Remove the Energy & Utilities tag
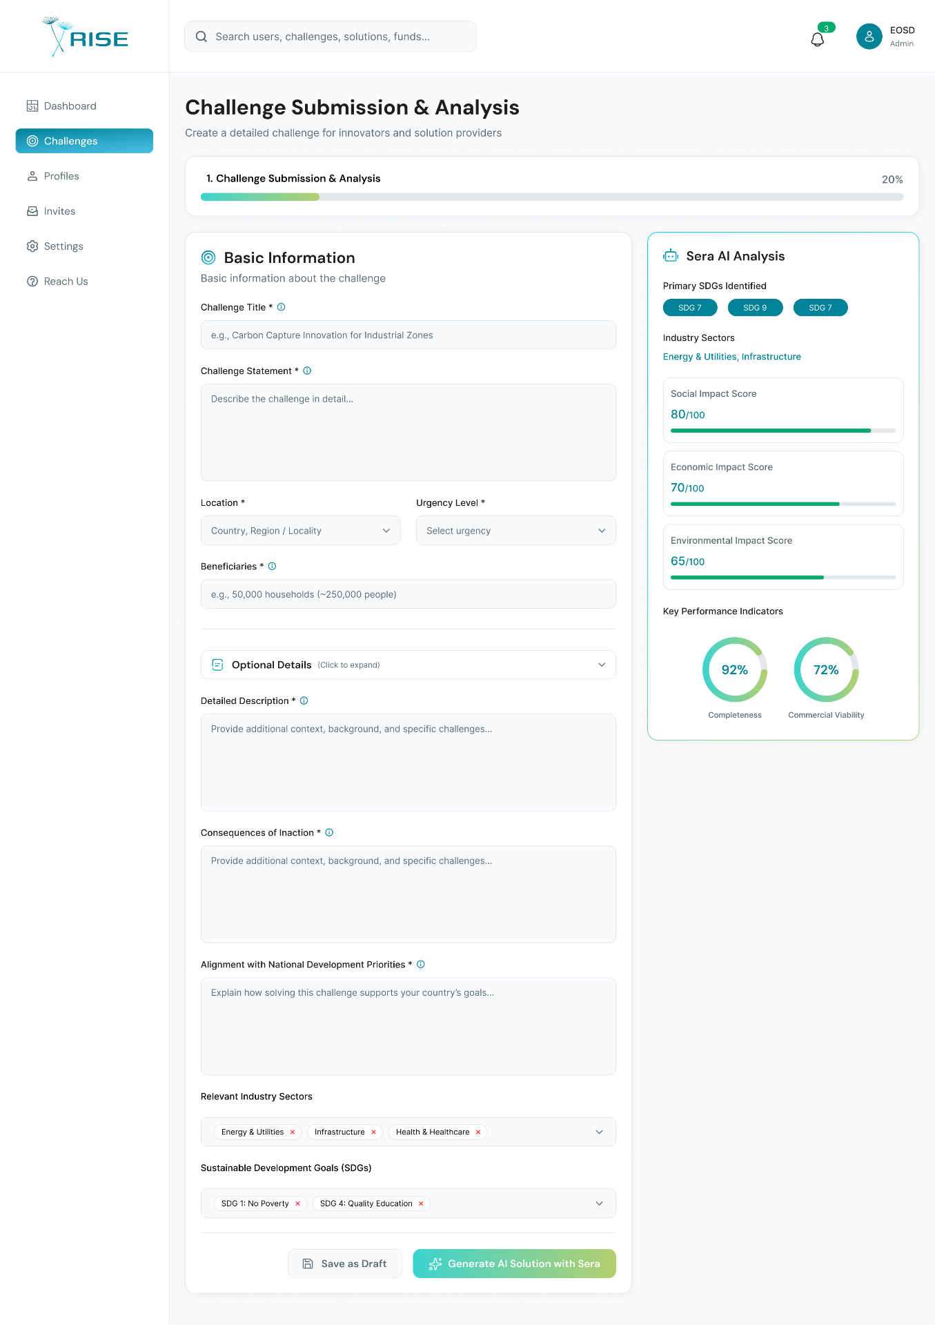 293,1132
